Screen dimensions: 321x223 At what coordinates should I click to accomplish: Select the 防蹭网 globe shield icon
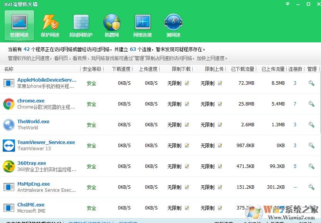click(x=112, y=25)
